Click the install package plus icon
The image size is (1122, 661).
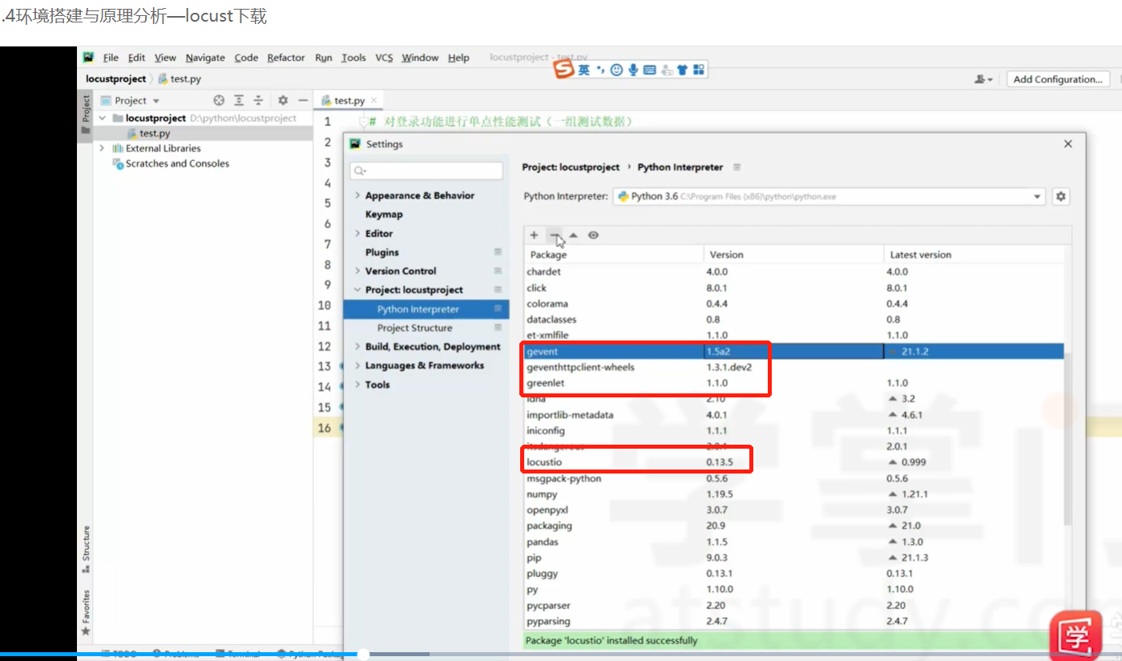pos(534,236)
